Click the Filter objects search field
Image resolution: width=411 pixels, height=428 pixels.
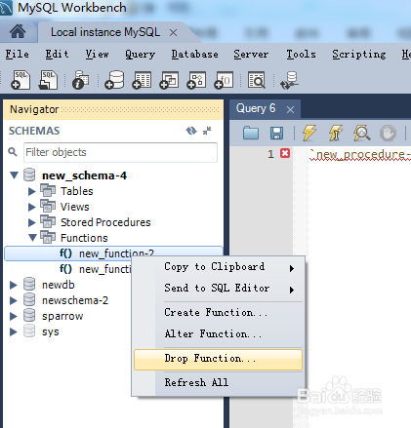click(120, 152)
